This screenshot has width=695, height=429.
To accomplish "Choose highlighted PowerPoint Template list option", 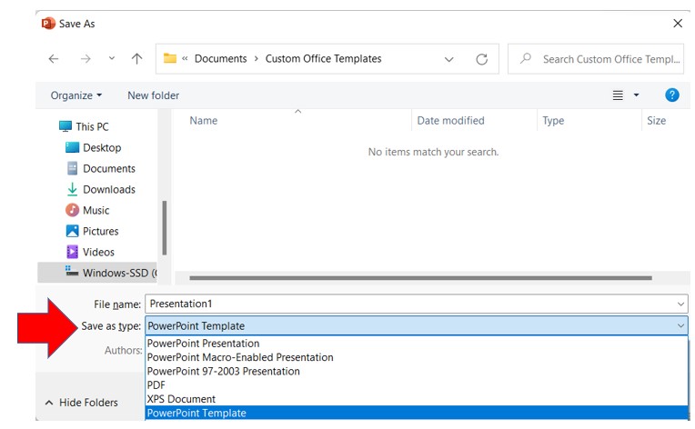I will point(417,413).
